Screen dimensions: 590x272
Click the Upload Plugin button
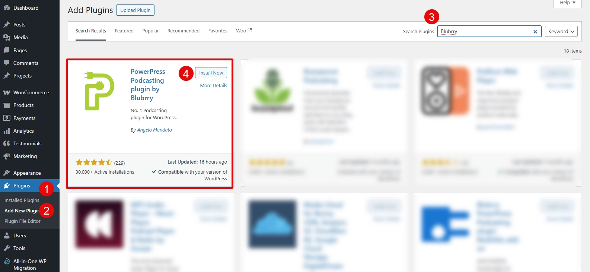pyautogui.click(x=135, y=10)
